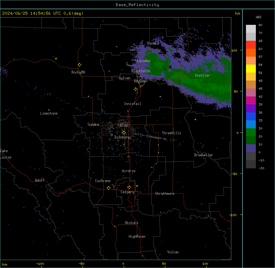The width and height of the screenshot is (275, 268).
Task: Click the RockyMH label
Action: [x=78, y=72]
